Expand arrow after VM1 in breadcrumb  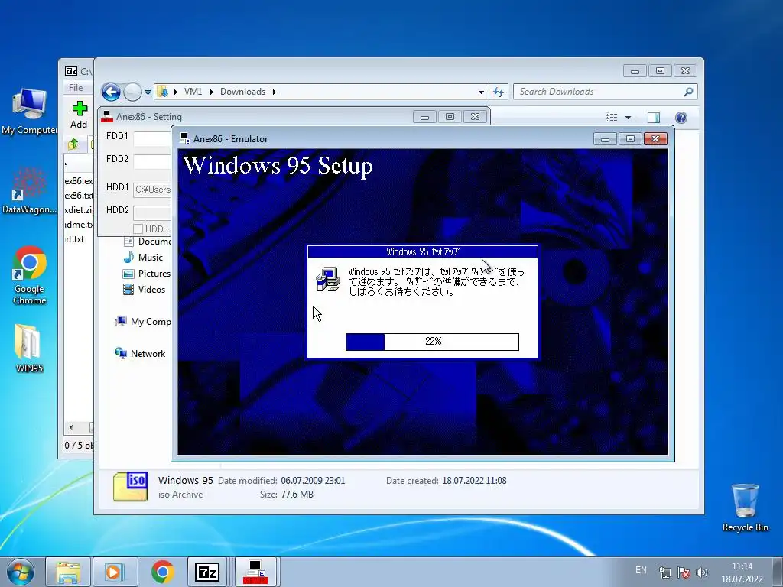pos(212,92)
